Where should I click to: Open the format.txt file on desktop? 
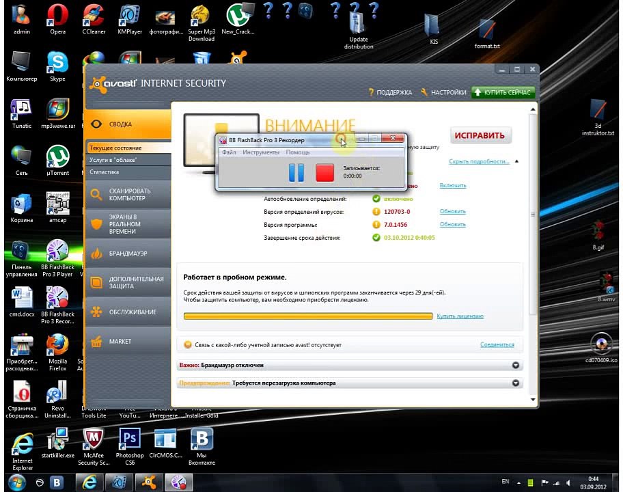click(x=487, y=33)
